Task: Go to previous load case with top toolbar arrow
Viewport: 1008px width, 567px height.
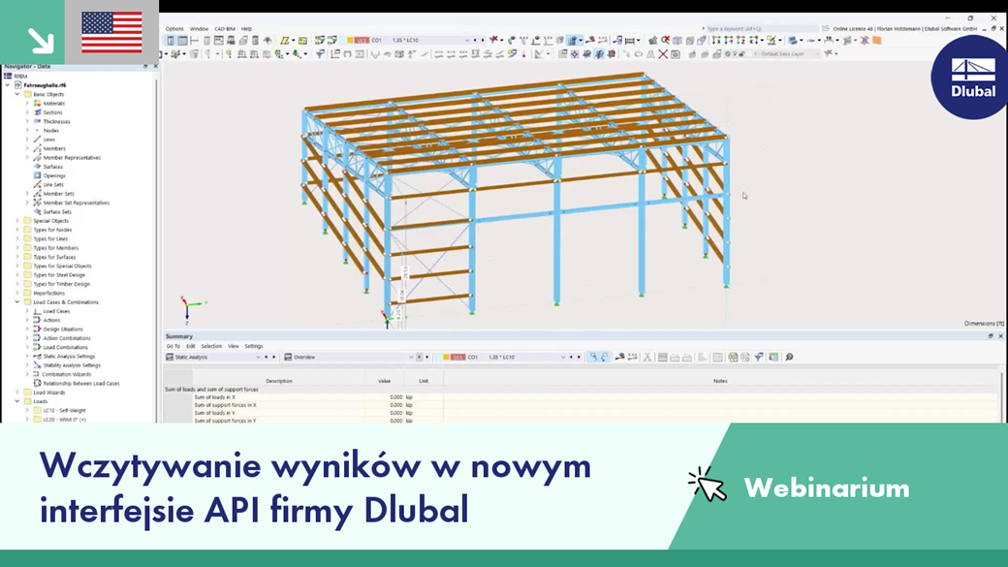Action: (x=474, y=40)
